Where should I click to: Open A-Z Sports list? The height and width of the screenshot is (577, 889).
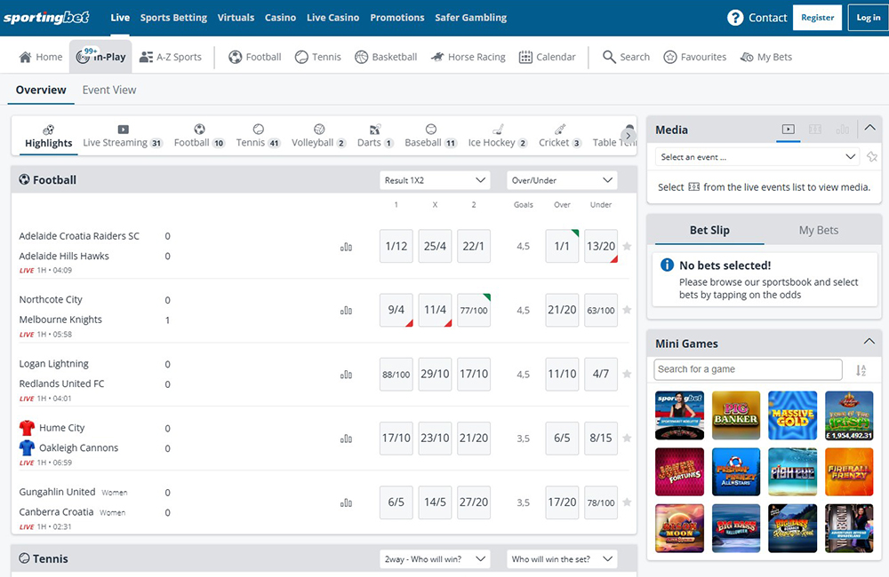[171, 57]
